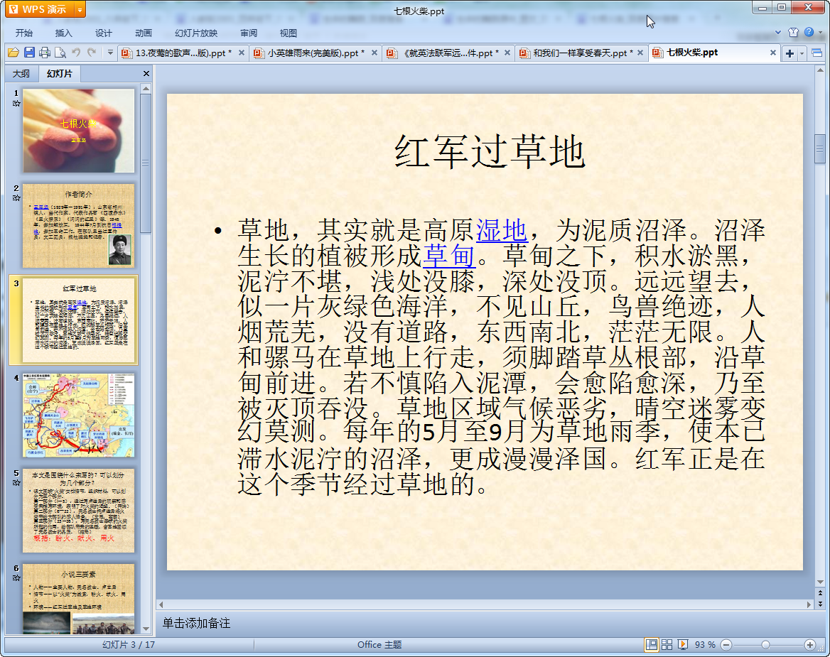Switch to normal view in status bar
Image resolution: width=830 pixels, height=657 pixels.
[x=651, y=644]
